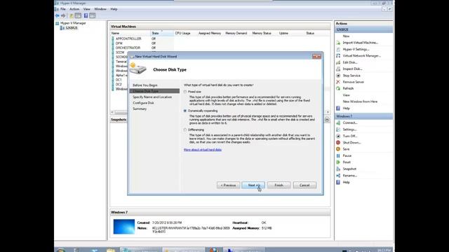Click the Import Virtual Machine icon

pyautogui.click(x=338, y=43)
